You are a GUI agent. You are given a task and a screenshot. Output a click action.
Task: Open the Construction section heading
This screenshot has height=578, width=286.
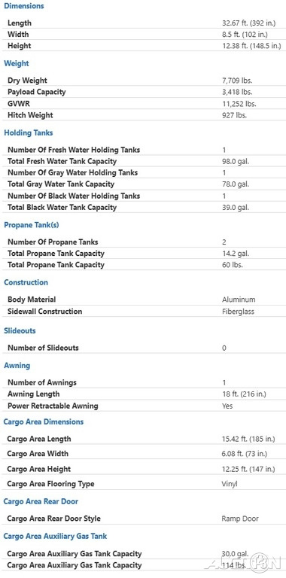(26, 282)
